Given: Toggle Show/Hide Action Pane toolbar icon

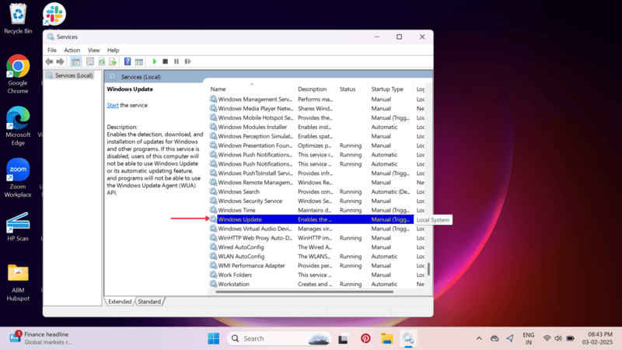Looking at the screenshot, I should click(139, 61).
